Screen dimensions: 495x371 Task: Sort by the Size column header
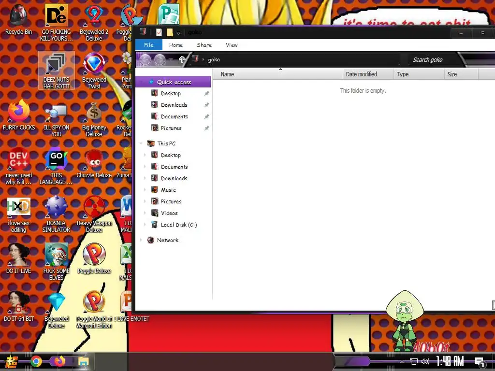461,74
